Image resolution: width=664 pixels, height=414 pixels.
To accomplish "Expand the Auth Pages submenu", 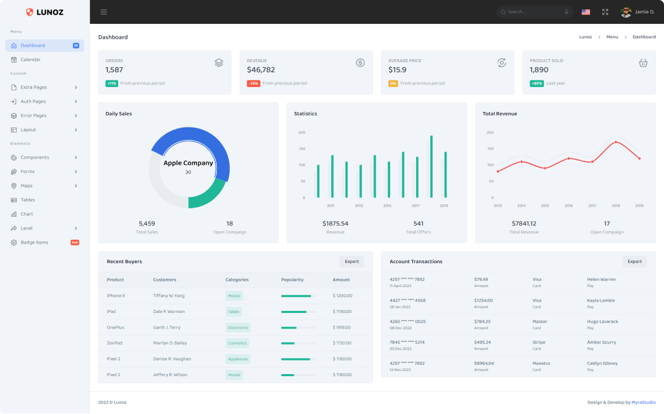I will click(45, 102).
